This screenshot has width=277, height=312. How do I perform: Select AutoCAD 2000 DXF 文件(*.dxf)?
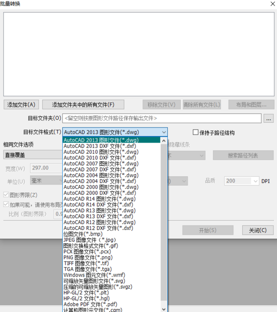coord(112,193)
